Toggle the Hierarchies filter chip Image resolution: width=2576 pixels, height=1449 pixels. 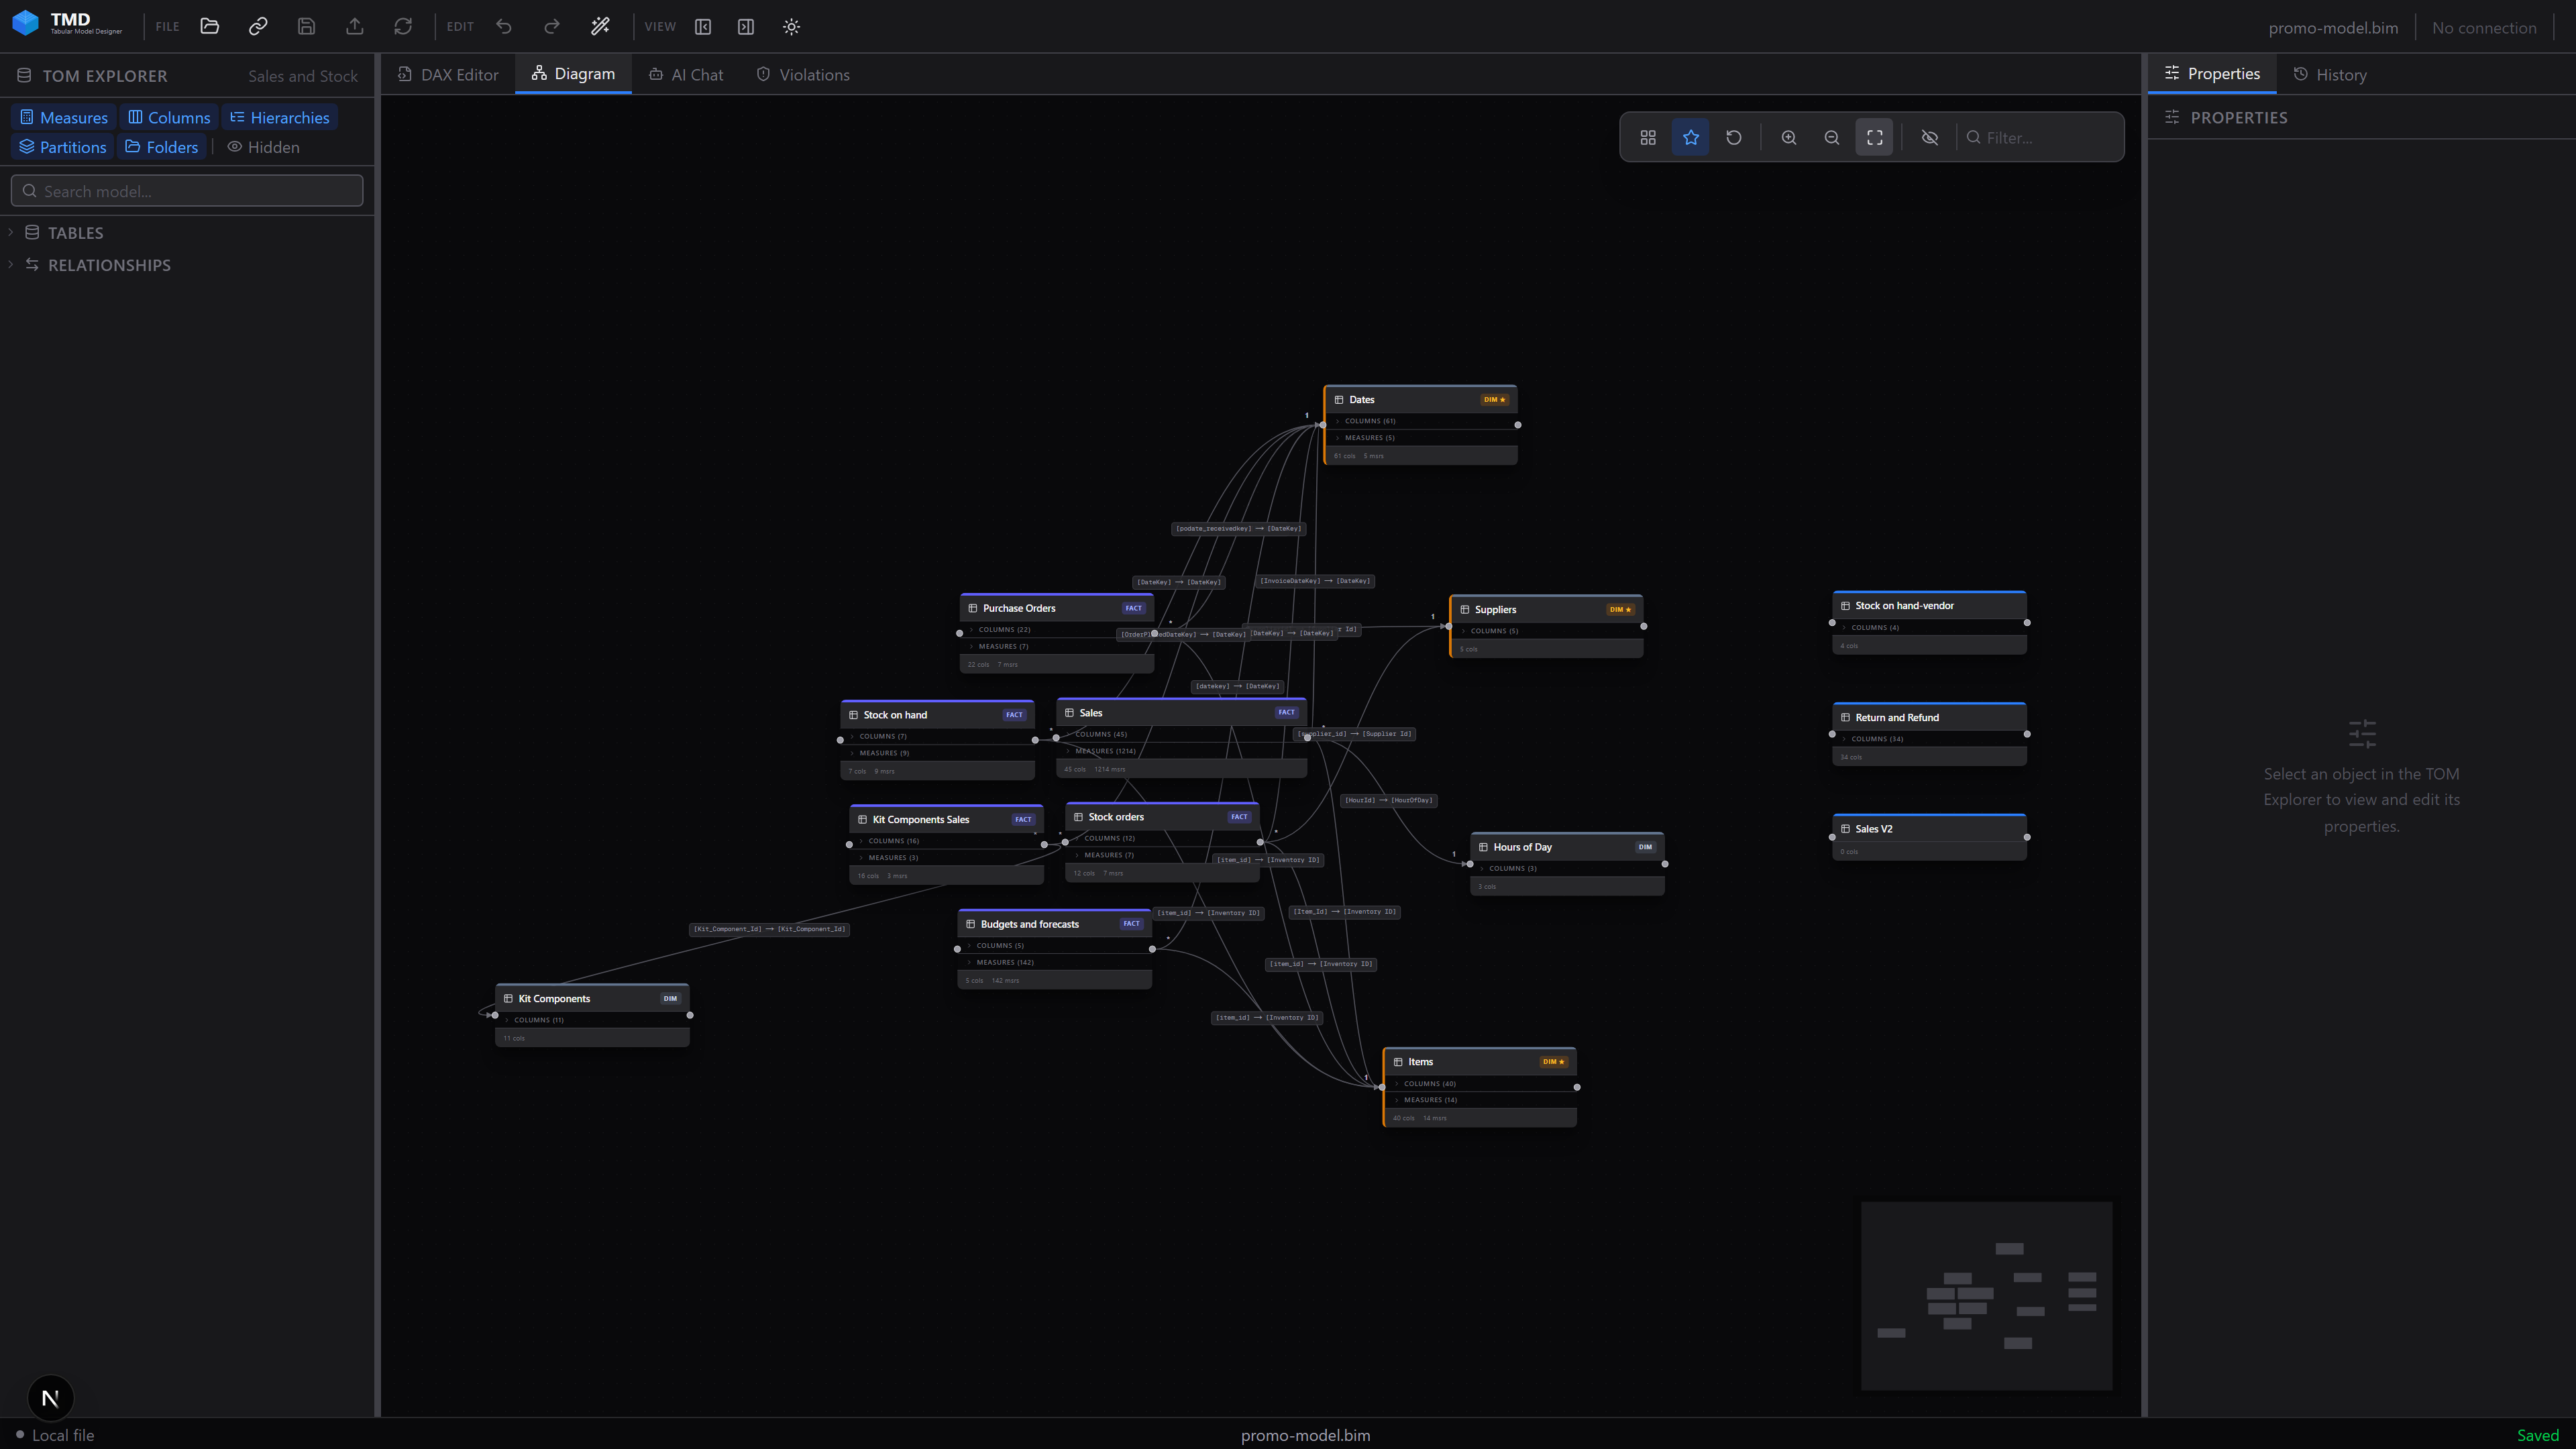coord(280,118)
